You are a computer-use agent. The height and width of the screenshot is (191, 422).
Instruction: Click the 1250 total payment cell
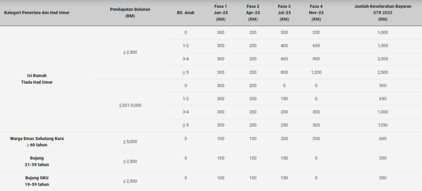[x=383, y=125]
